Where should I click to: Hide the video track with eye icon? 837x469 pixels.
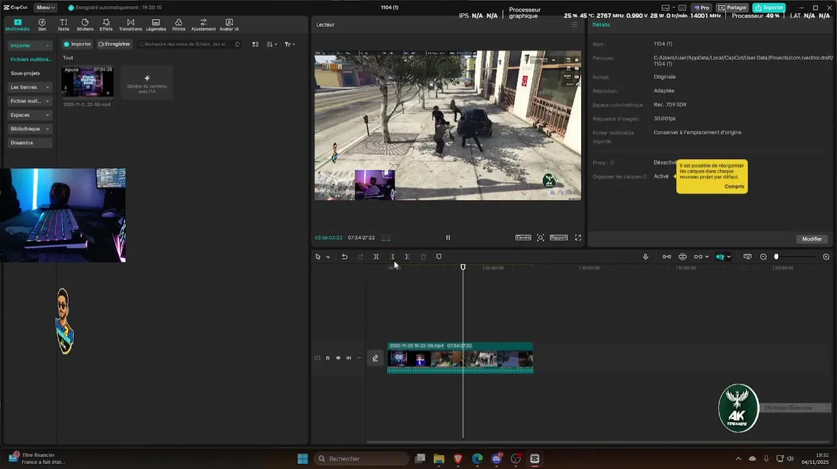tap(338, 358)
